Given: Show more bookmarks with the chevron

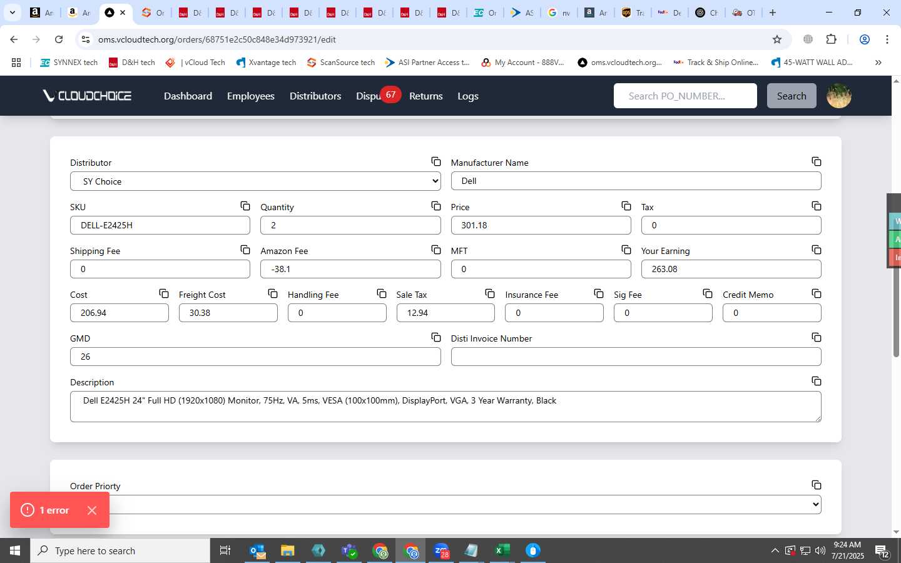Looking at the screenshot, I should coord(878,63).
